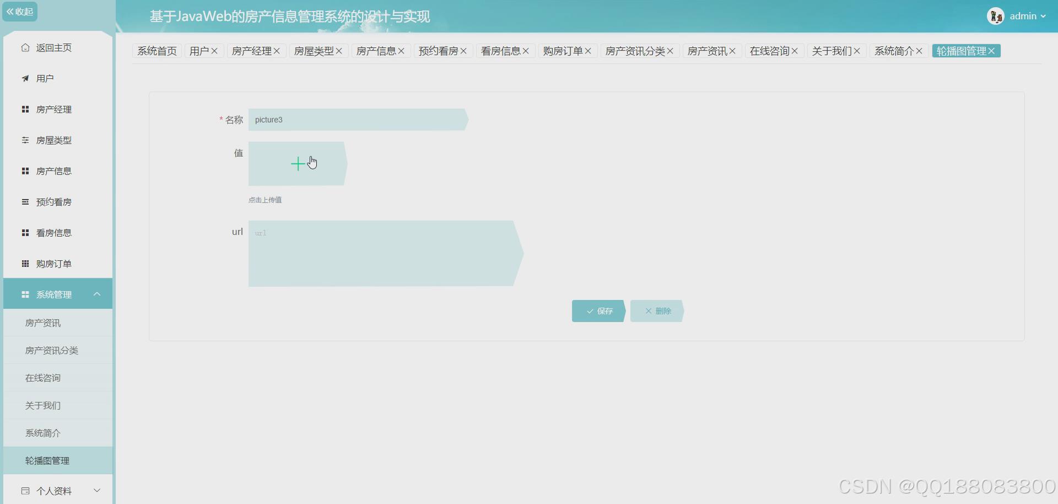The image size is (1058, 504).
Task: Click the 房屋类型 icon in the sidebar
Action: point(25,140)
